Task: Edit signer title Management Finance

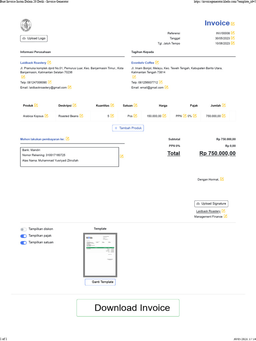Action: click(x=226, y=216)
